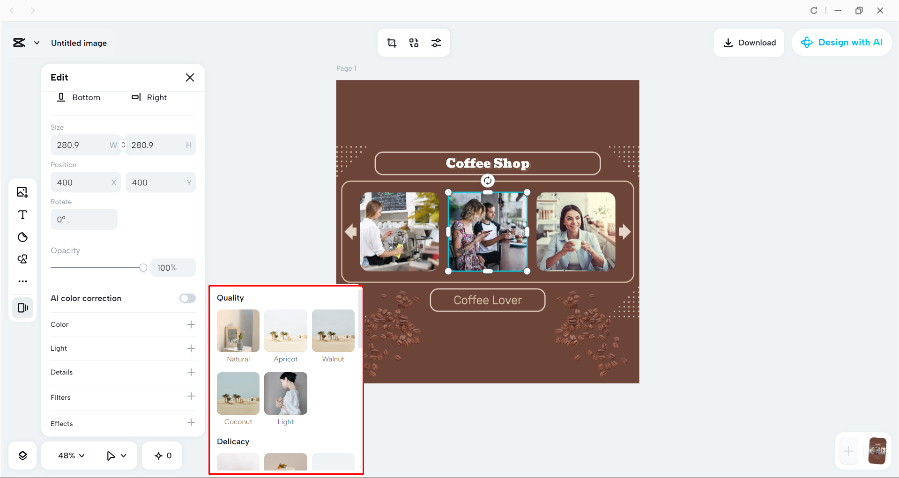Click the rotate handle on the selected photo
This screenshot has height=478, width=899.
487,181
